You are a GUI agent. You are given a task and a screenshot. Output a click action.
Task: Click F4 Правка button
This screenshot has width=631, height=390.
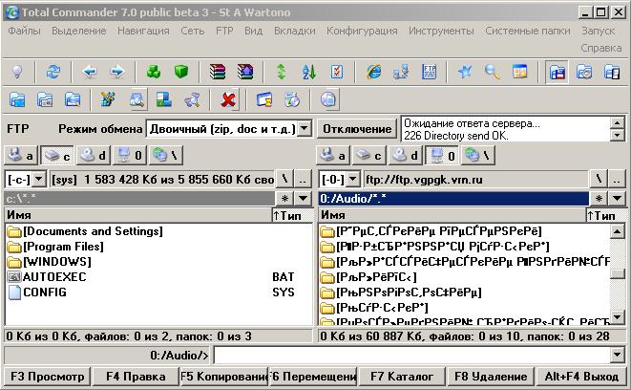pyautogui.click(x=136, y=377)
